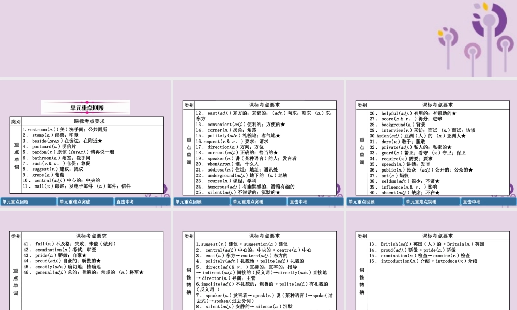Select the row '7. rush(v.& n.)仓促'
The width and height of the screenshot is (517, 310).
[x=56, y=163]
